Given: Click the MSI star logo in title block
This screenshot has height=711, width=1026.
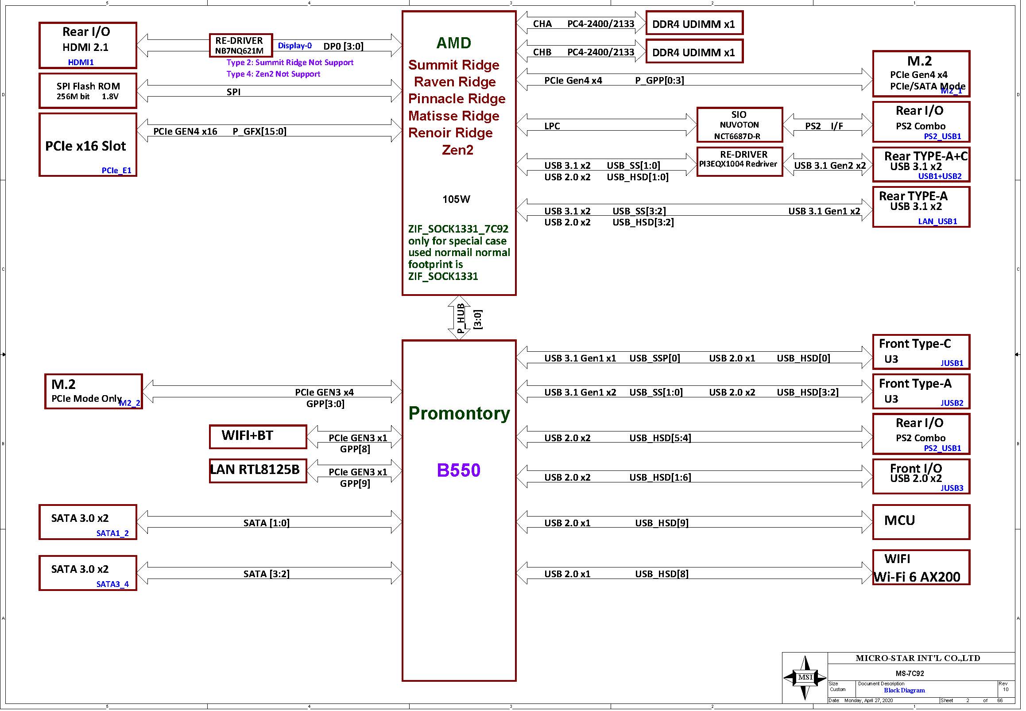Looking at the screenshot, I should [805, 678].
